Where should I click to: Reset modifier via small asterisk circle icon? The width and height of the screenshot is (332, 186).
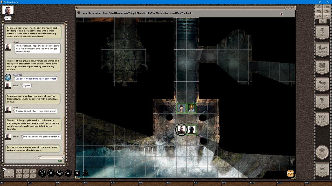click(4, 170)
